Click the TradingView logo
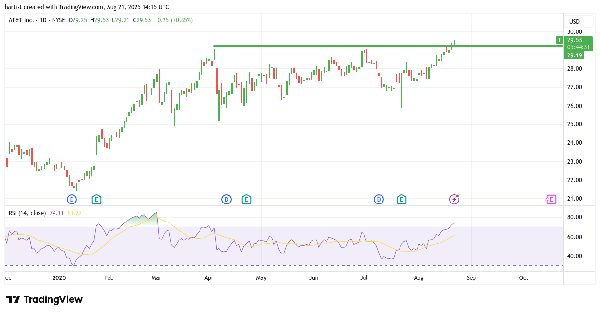Image resolution: width=600 pixels, height=314 pixels. coord(44,299)
